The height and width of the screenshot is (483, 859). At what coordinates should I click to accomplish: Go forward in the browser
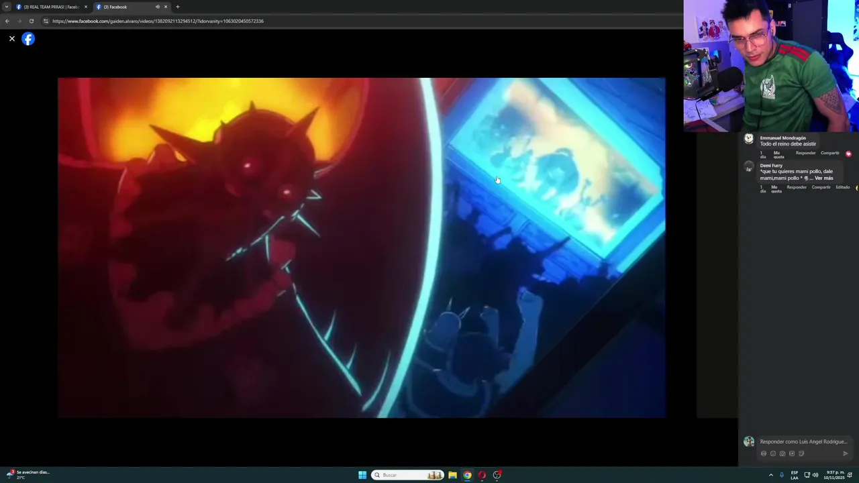(x=19, y=21)
